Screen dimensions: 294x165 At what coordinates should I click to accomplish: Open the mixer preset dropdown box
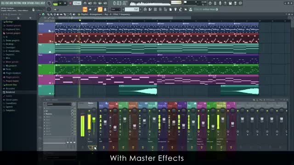point(59,104)
